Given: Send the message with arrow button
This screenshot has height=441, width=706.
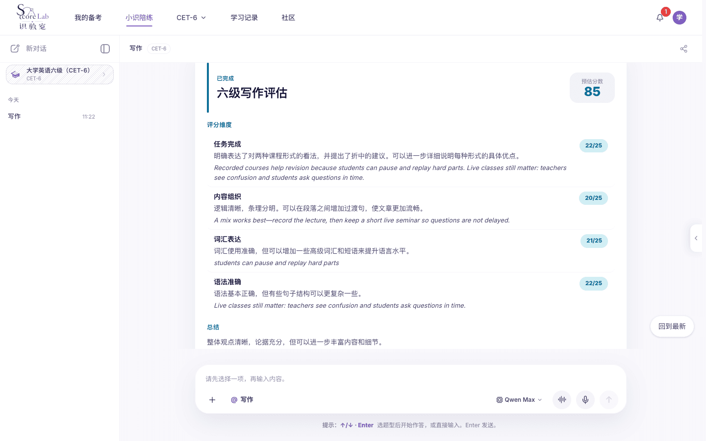Looking at the screenshot, I should (609, 400).
